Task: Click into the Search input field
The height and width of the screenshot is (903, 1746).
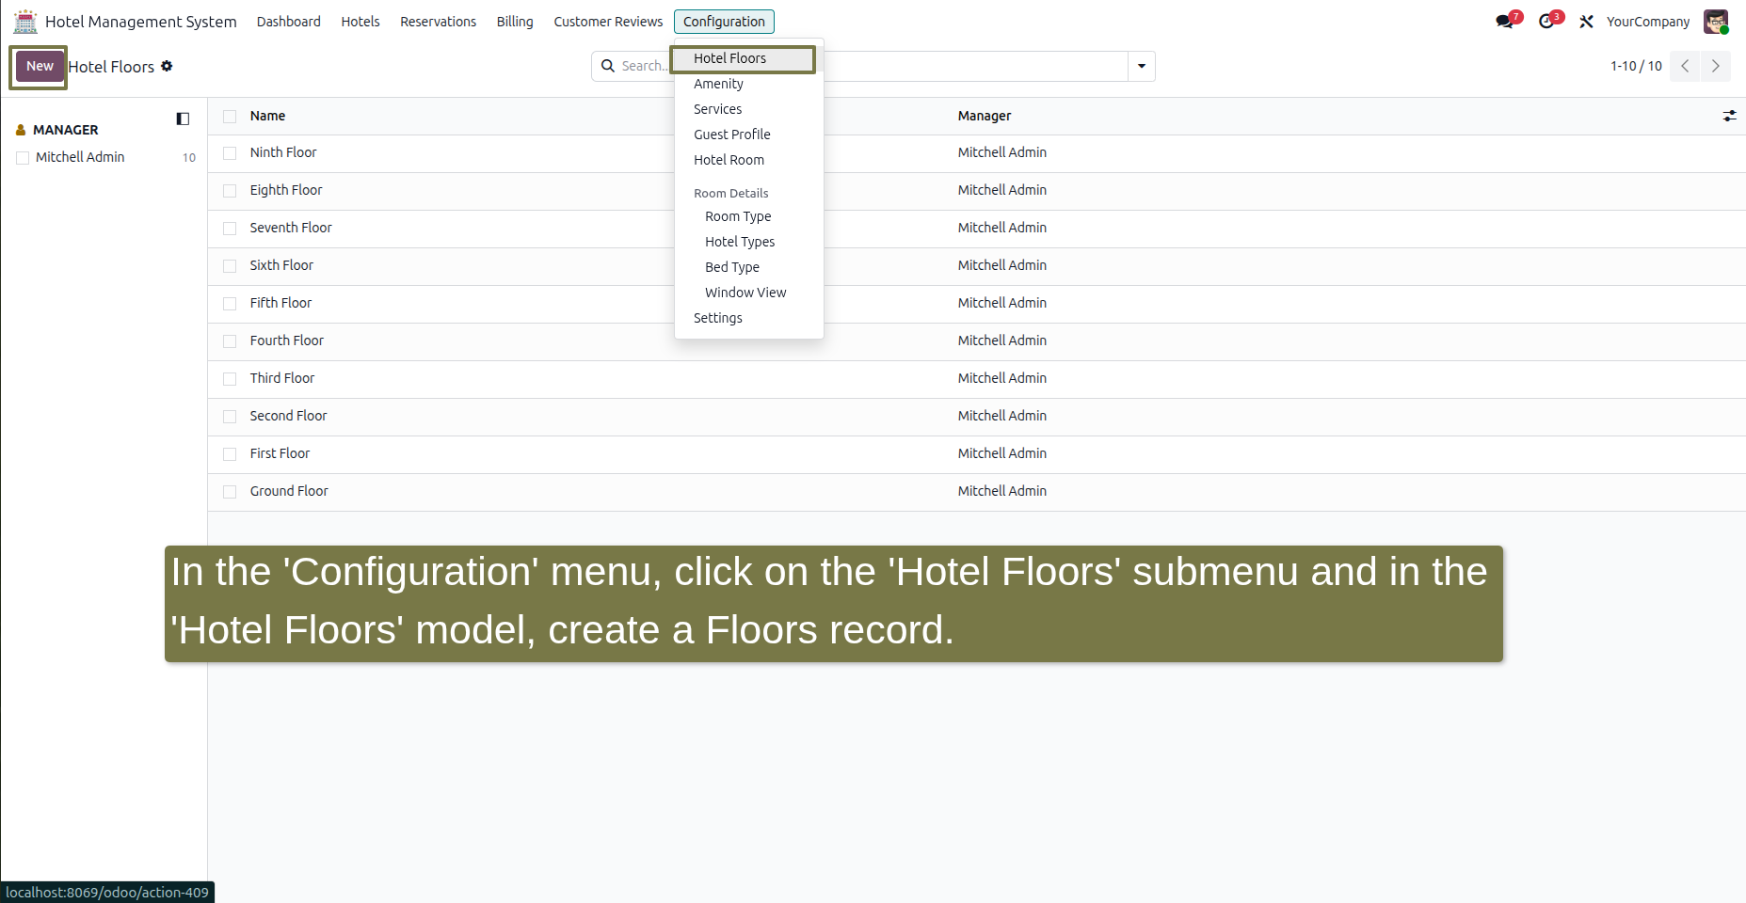Action: coord(873,66)
